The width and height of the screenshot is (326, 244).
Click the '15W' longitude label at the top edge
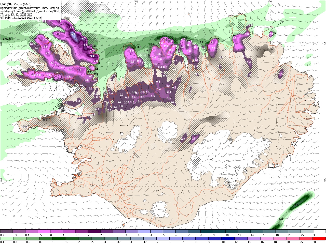coord(270,1)
